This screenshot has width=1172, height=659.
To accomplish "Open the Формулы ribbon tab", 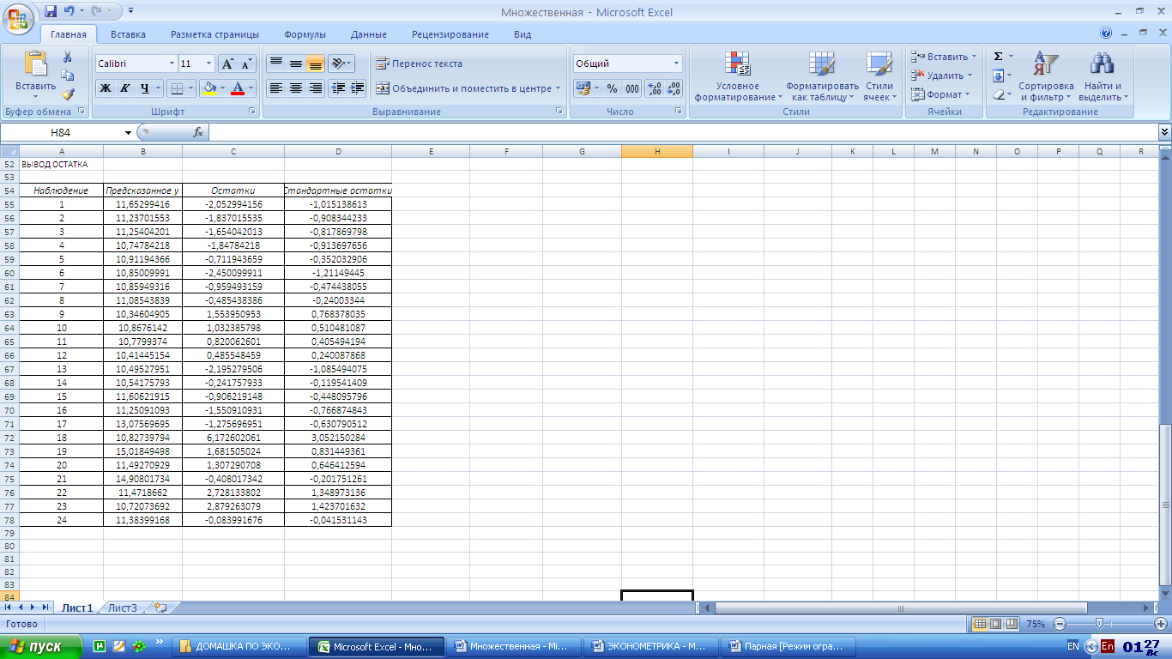I will pyautogui.click(x=305, y=34).
